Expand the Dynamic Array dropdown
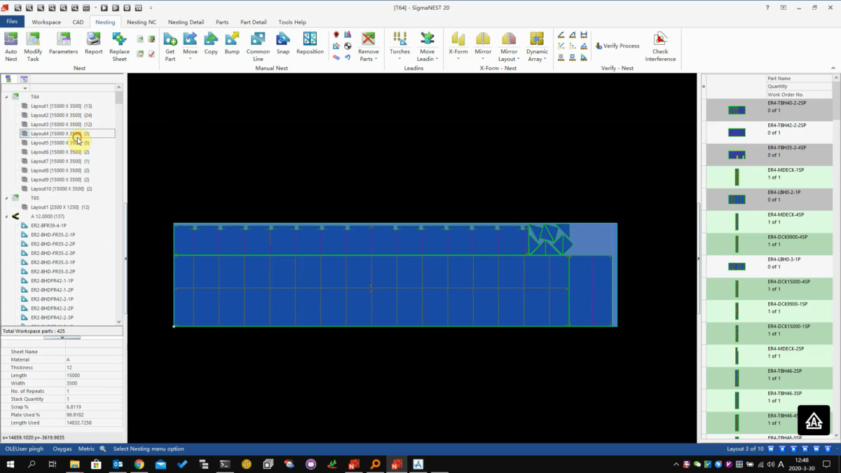The width and height of the screenshot is (841, 473). [537, 45]
